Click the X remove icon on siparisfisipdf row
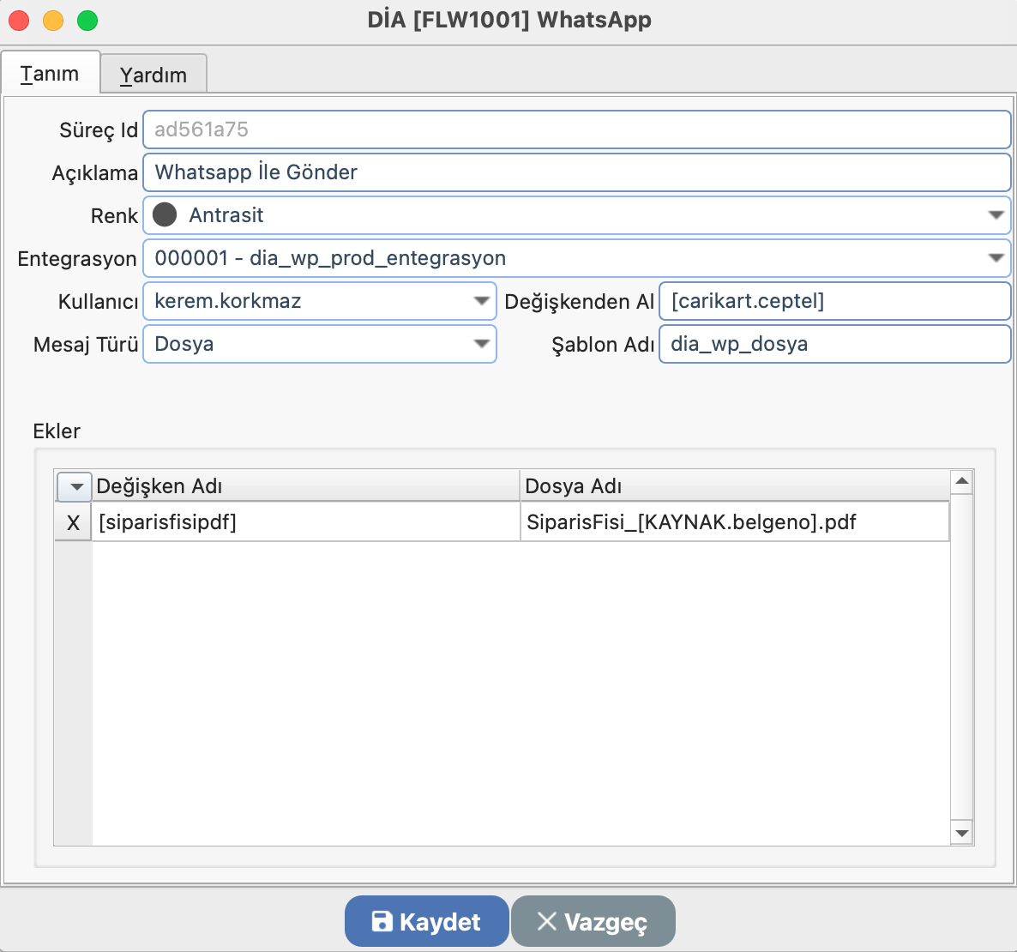Screen dimensions: 1017x952 click(73, 522)
